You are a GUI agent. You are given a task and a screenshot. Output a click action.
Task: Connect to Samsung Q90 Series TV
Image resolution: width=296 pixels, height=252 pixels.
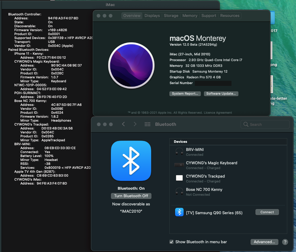tap(267, 212)
